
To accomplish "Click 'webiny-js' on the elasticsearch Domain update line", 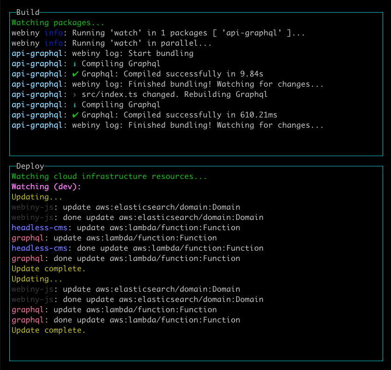I will point(28,207).
